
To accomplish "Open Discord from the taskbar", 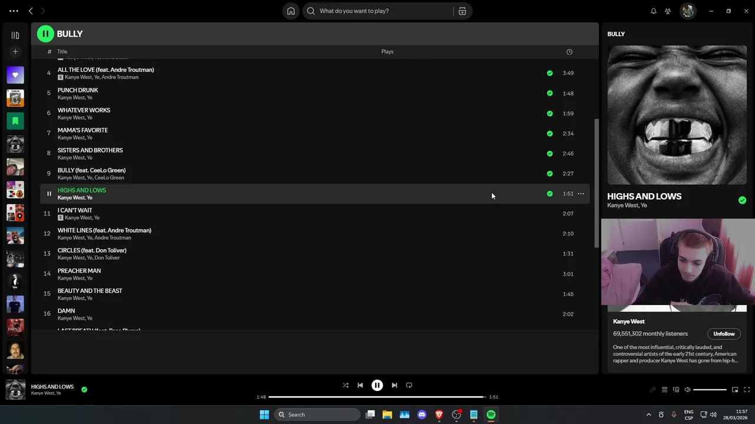I will 422,415.
